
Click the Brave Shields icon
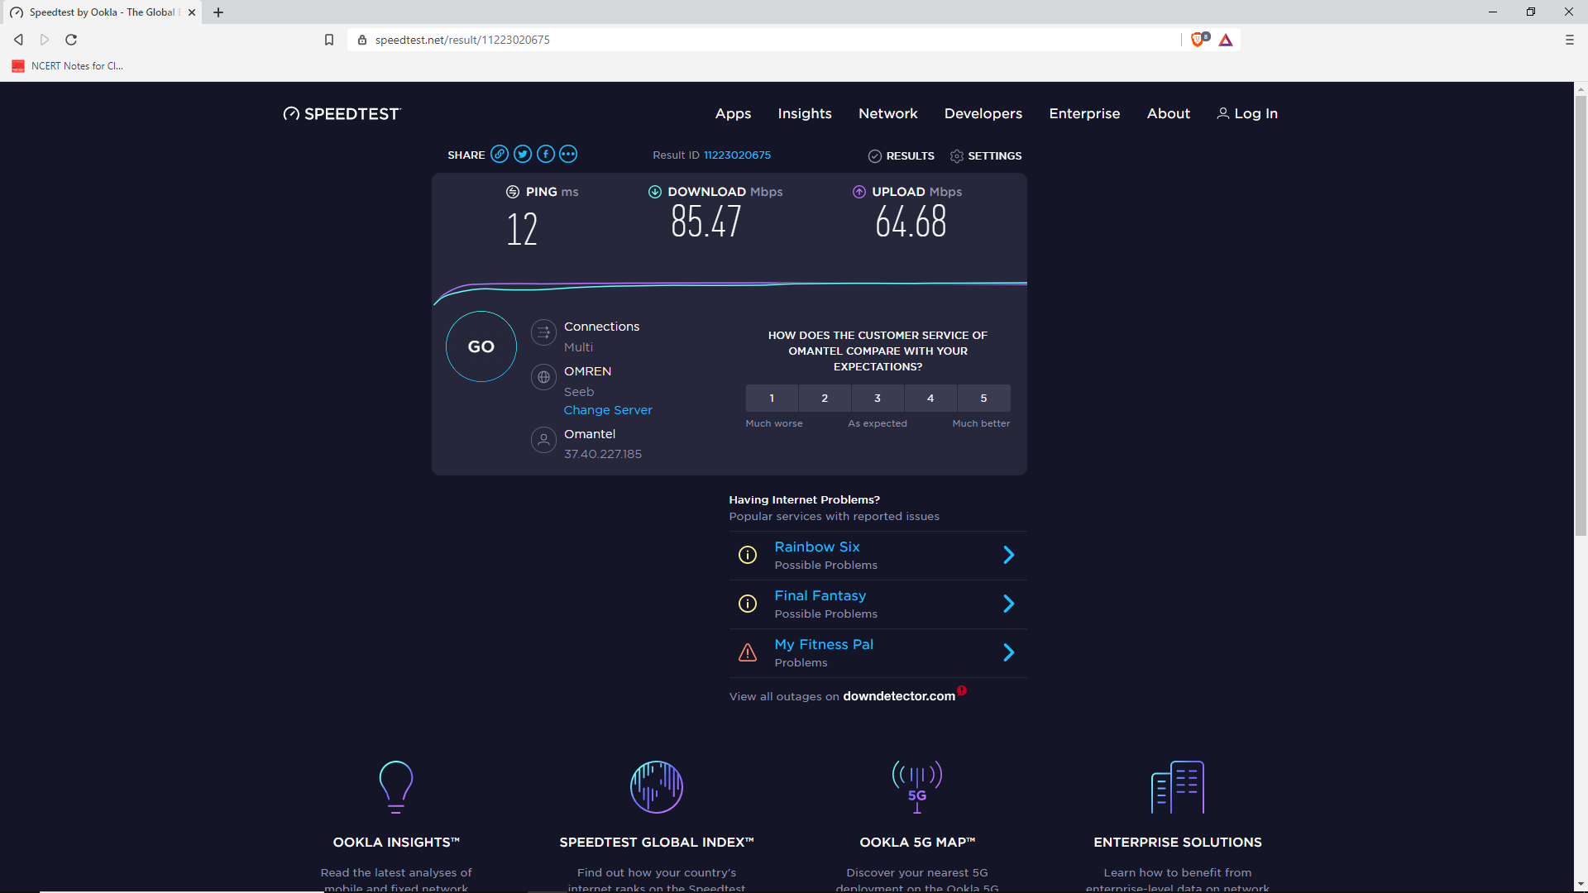coord(1199,40)
